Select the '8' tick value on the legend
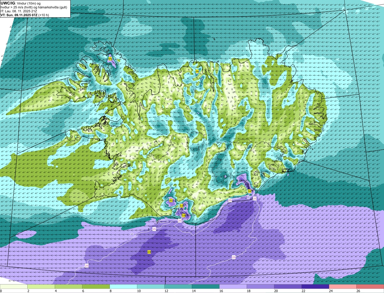Viewport: 384px width, 293px height. click(x=111, y=291)
